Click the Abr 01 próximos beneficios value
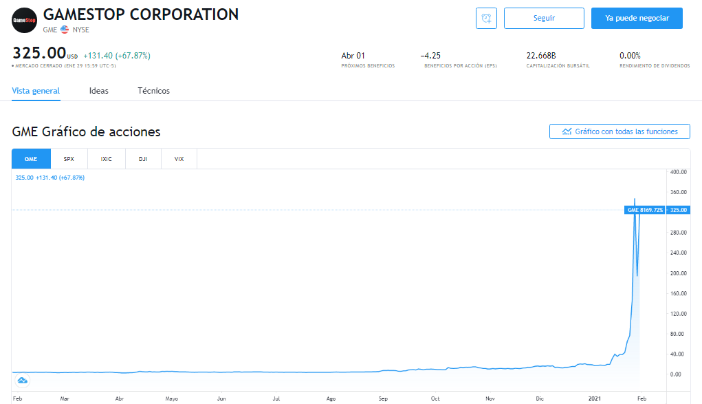 coord(353,56)
